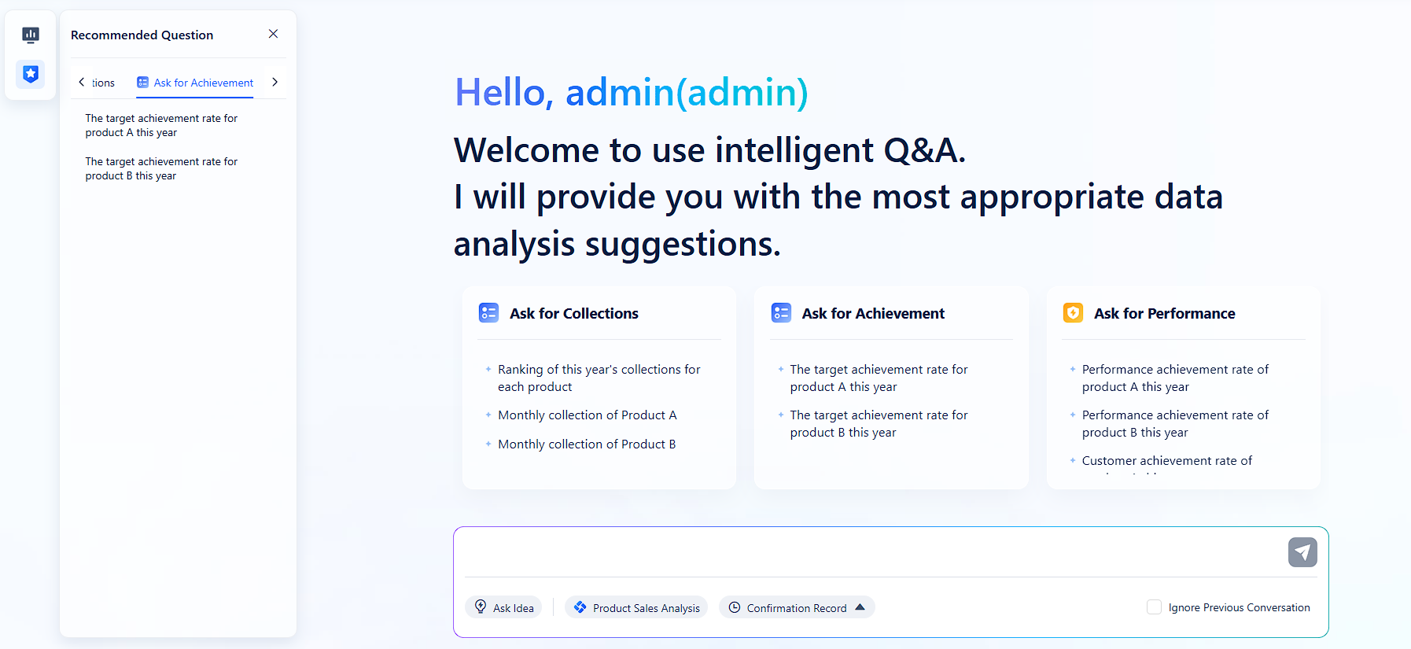This screenshot has width=1411, height=649.
Task: Click the send message paper-plane icon
Action: [x=1302, y=552]
